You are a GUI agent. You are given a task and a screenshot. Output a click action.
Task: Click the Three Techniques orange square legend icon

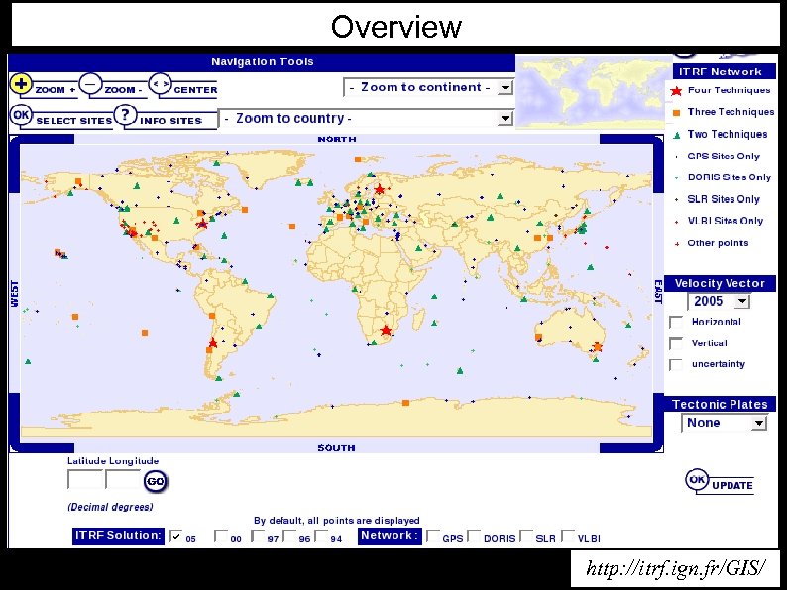(676, 112)
